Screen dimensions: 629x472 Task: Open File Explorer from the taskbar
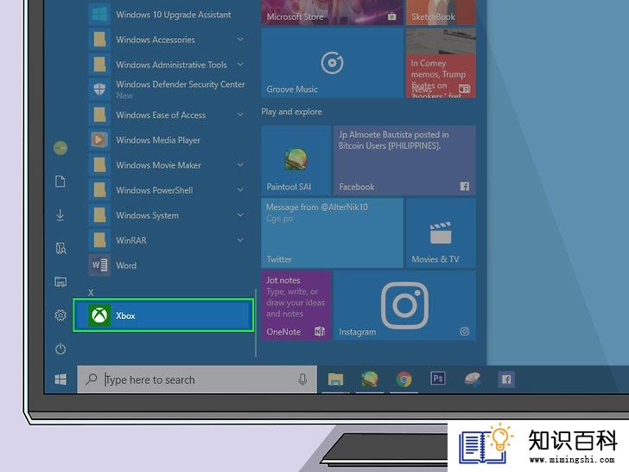coord(335,380)
